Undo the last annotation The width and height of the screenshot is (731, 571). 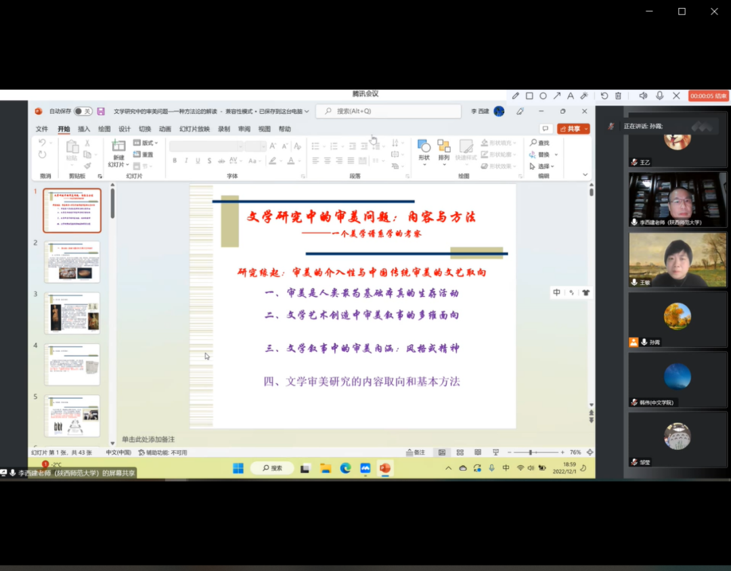point(604,96)
